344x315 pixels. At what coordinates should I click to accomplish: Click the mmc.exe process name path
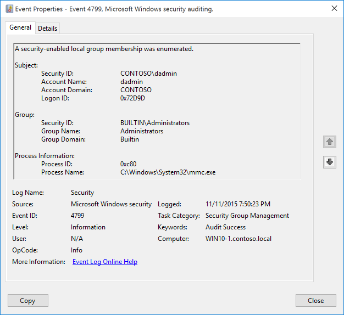click(x=168, y=172)
